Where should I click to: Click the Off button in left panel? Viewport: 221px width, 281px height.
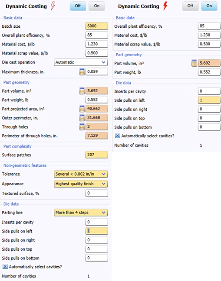click(78, 6)
